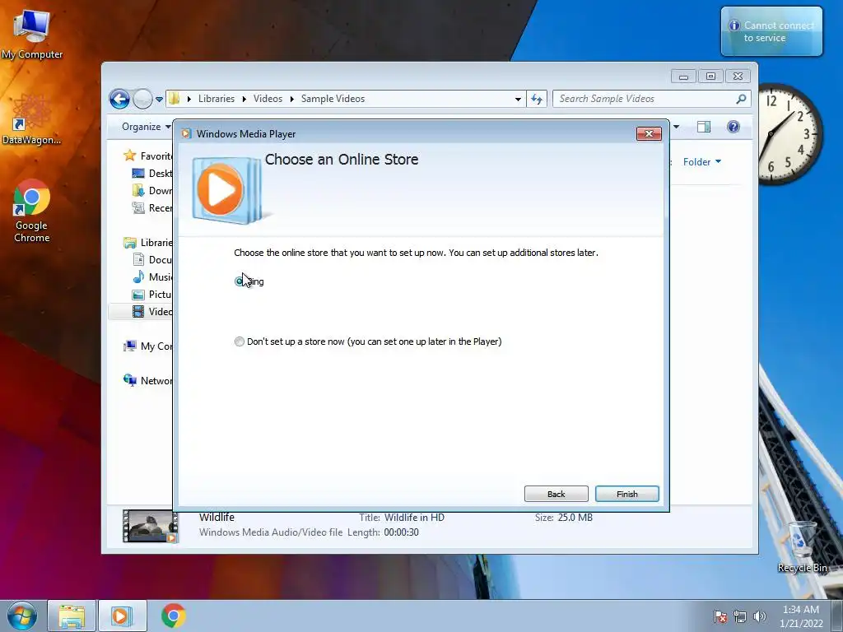
Task: Open the Windows Start menu
Action: coord(22,616)
